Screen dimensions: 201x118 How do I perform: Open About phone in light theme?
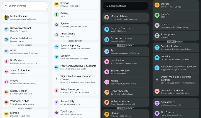[75, 35]
